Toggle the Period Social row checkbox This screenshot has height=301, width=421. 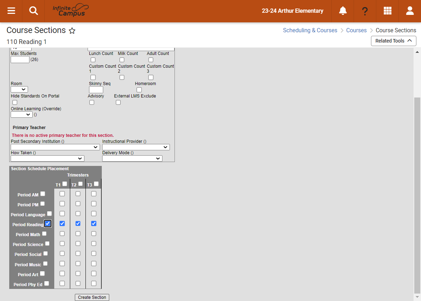46,253
